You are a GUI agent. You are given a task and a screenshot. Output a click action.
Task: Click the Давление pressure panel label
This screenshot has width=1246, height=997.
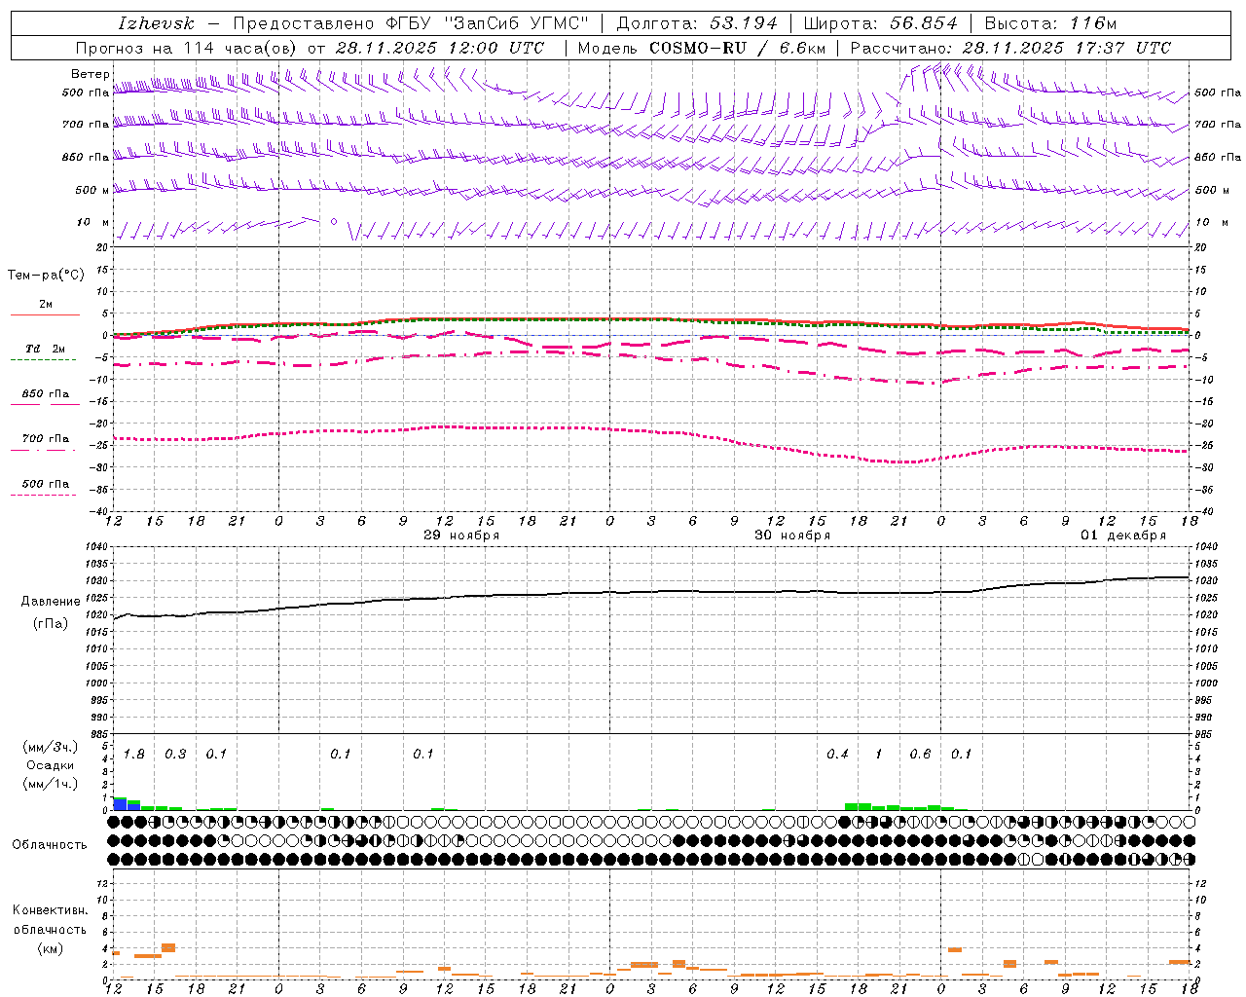51,602
